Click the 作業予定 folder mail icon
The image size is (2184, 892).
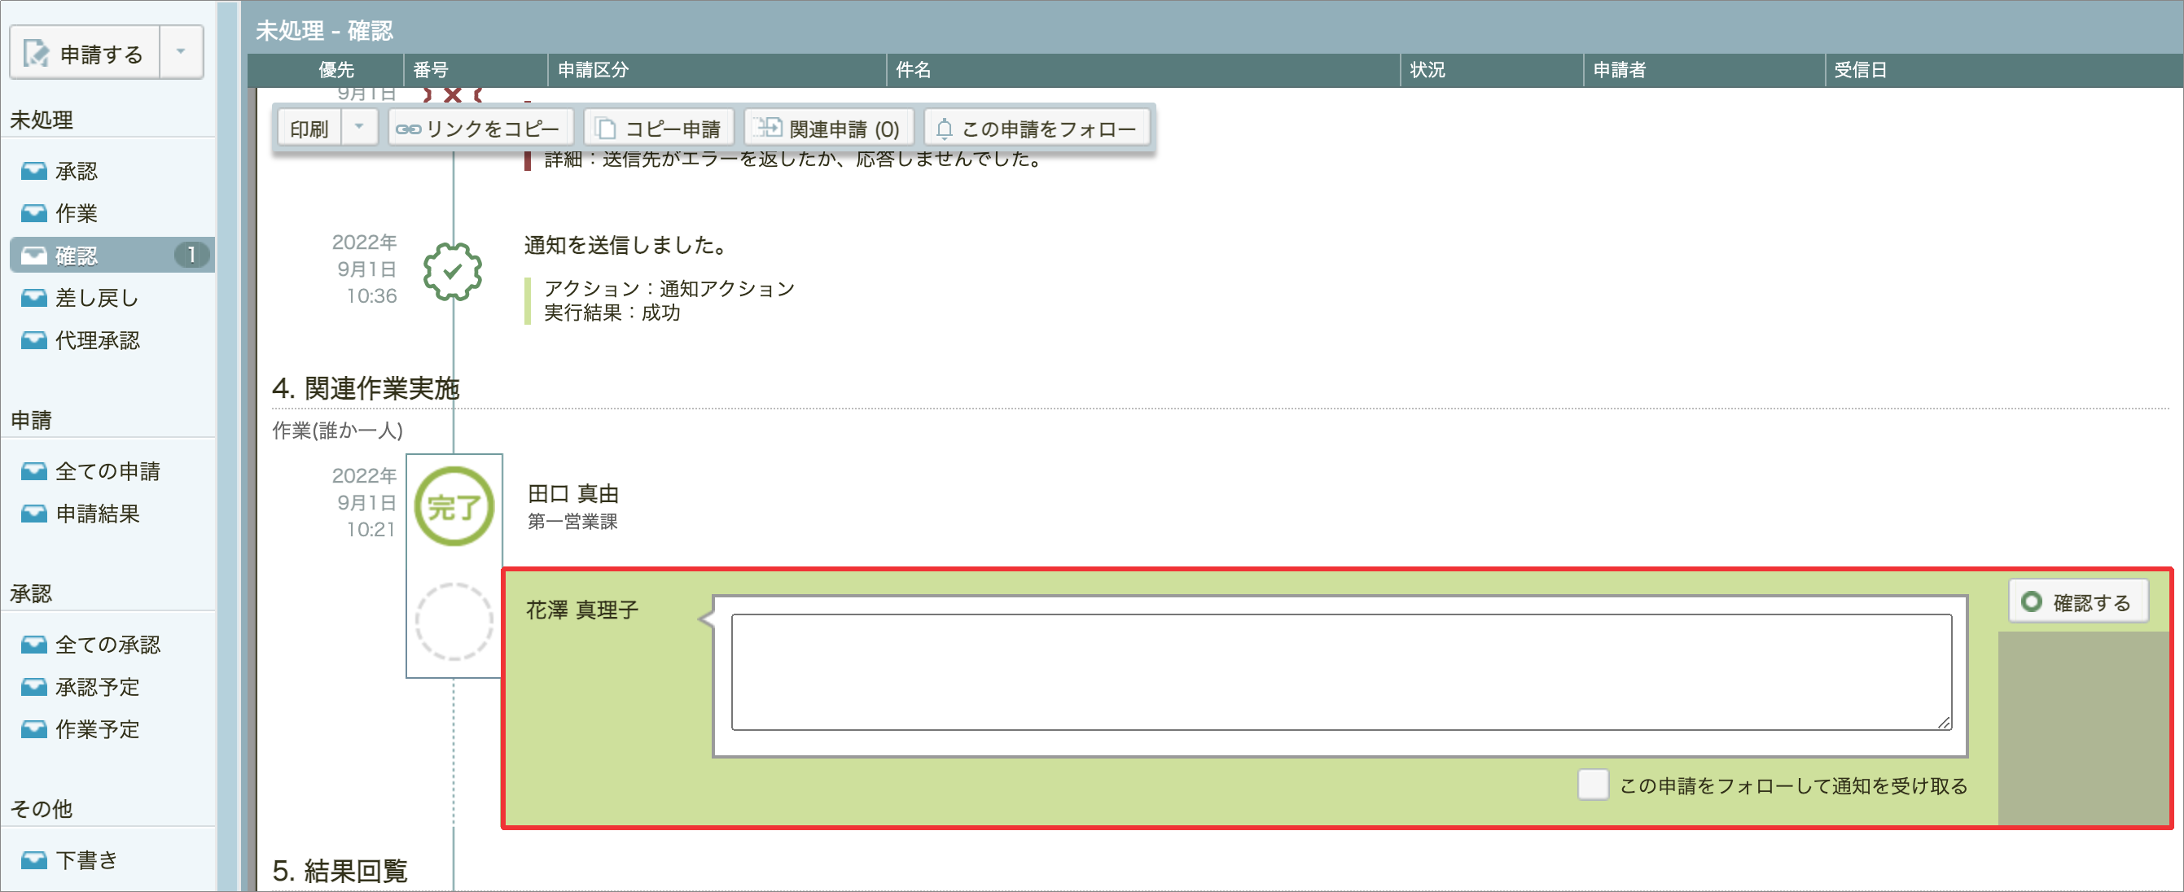[x=34, y=729]
